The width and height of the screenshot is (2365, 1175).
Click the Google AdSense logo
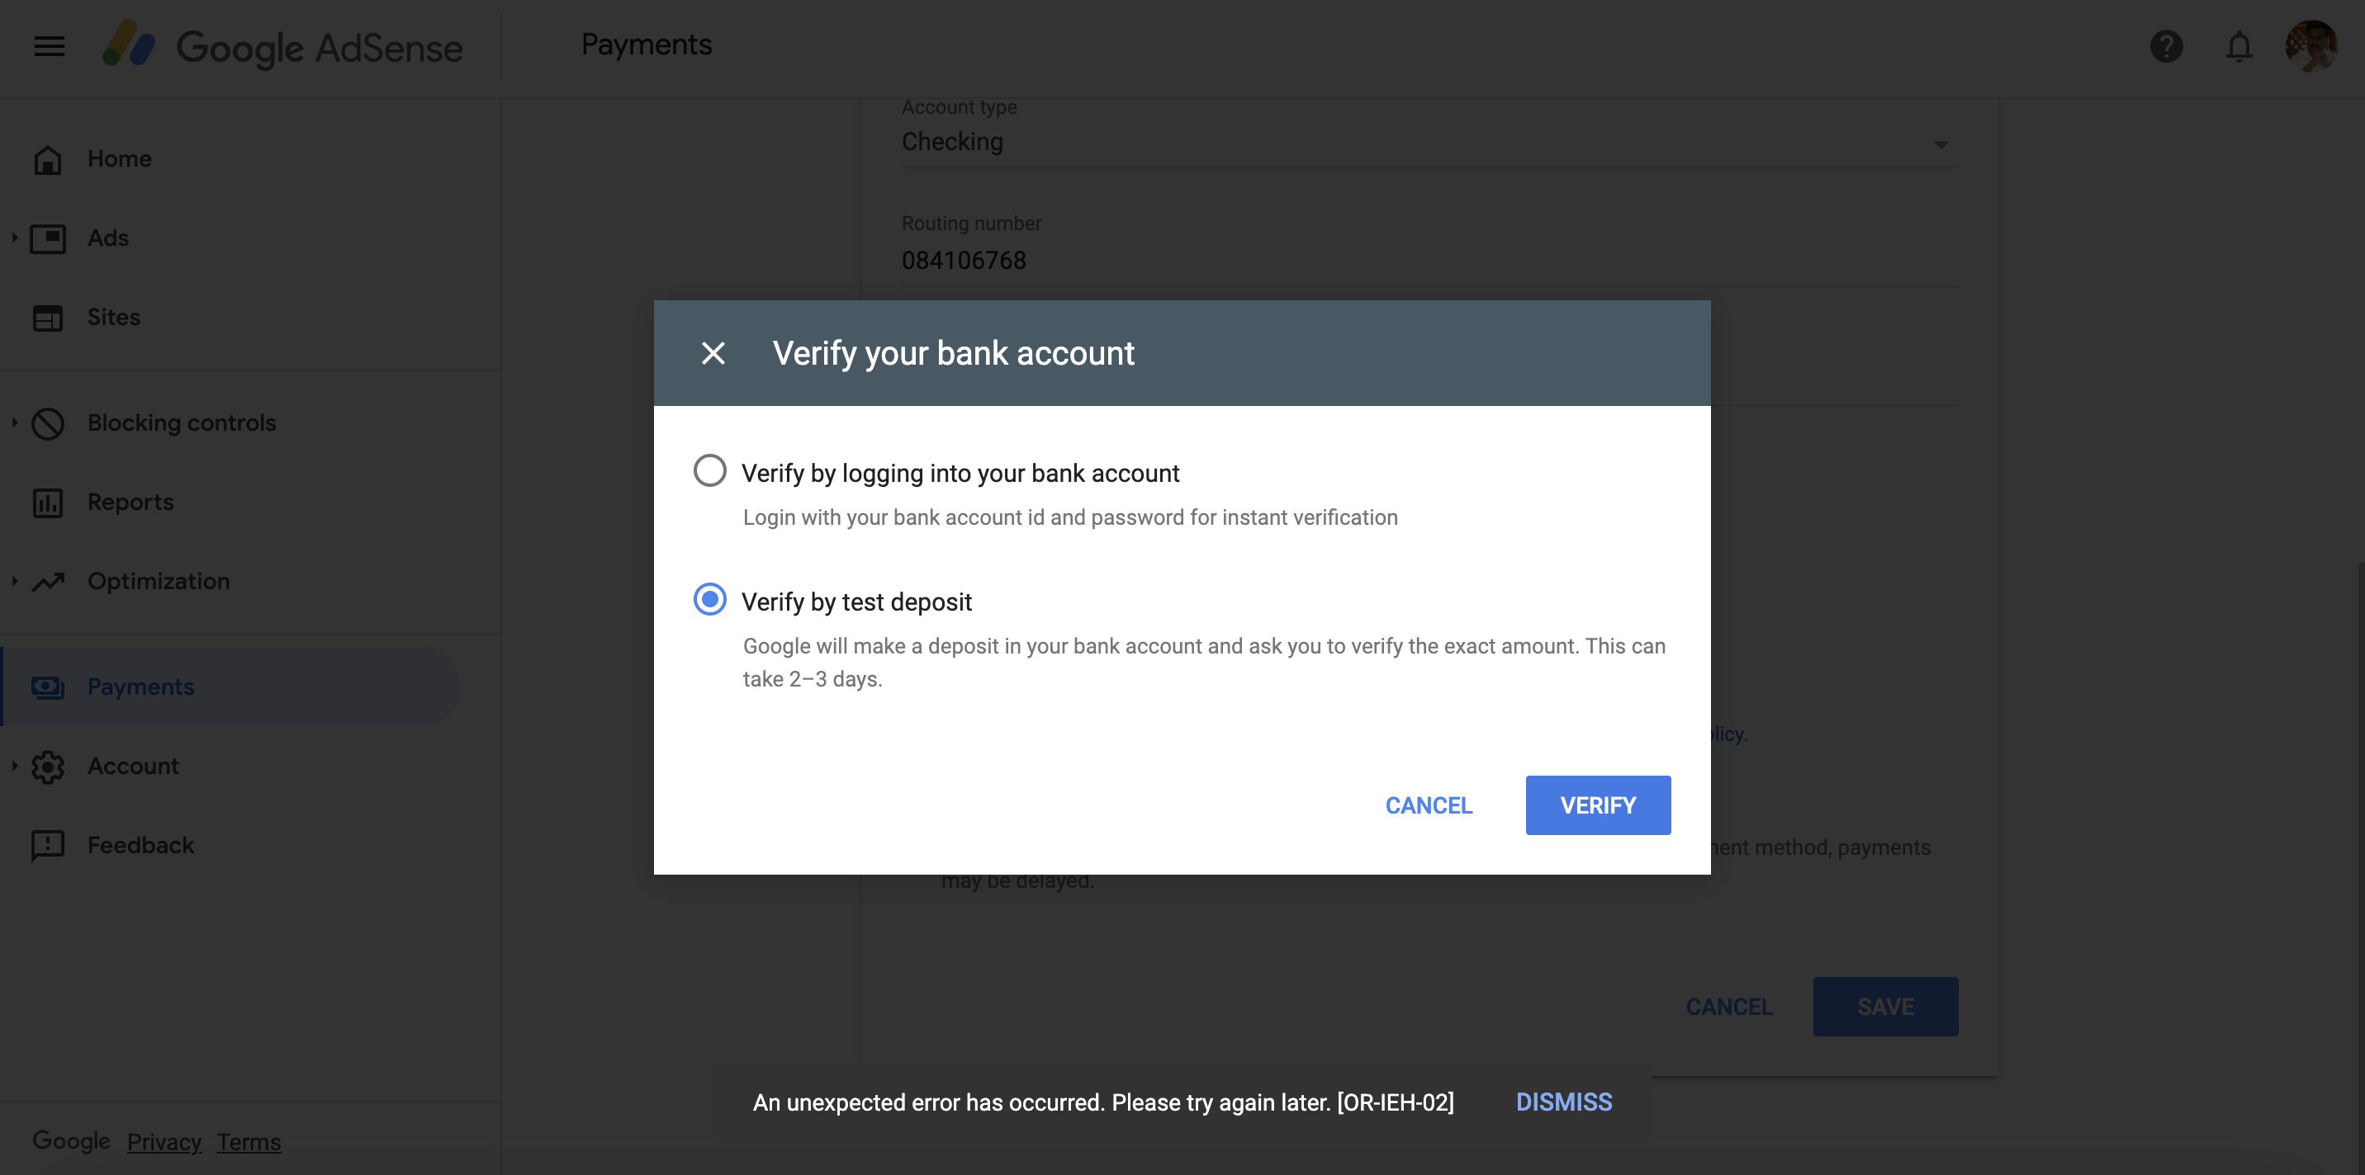click(282, 46)
